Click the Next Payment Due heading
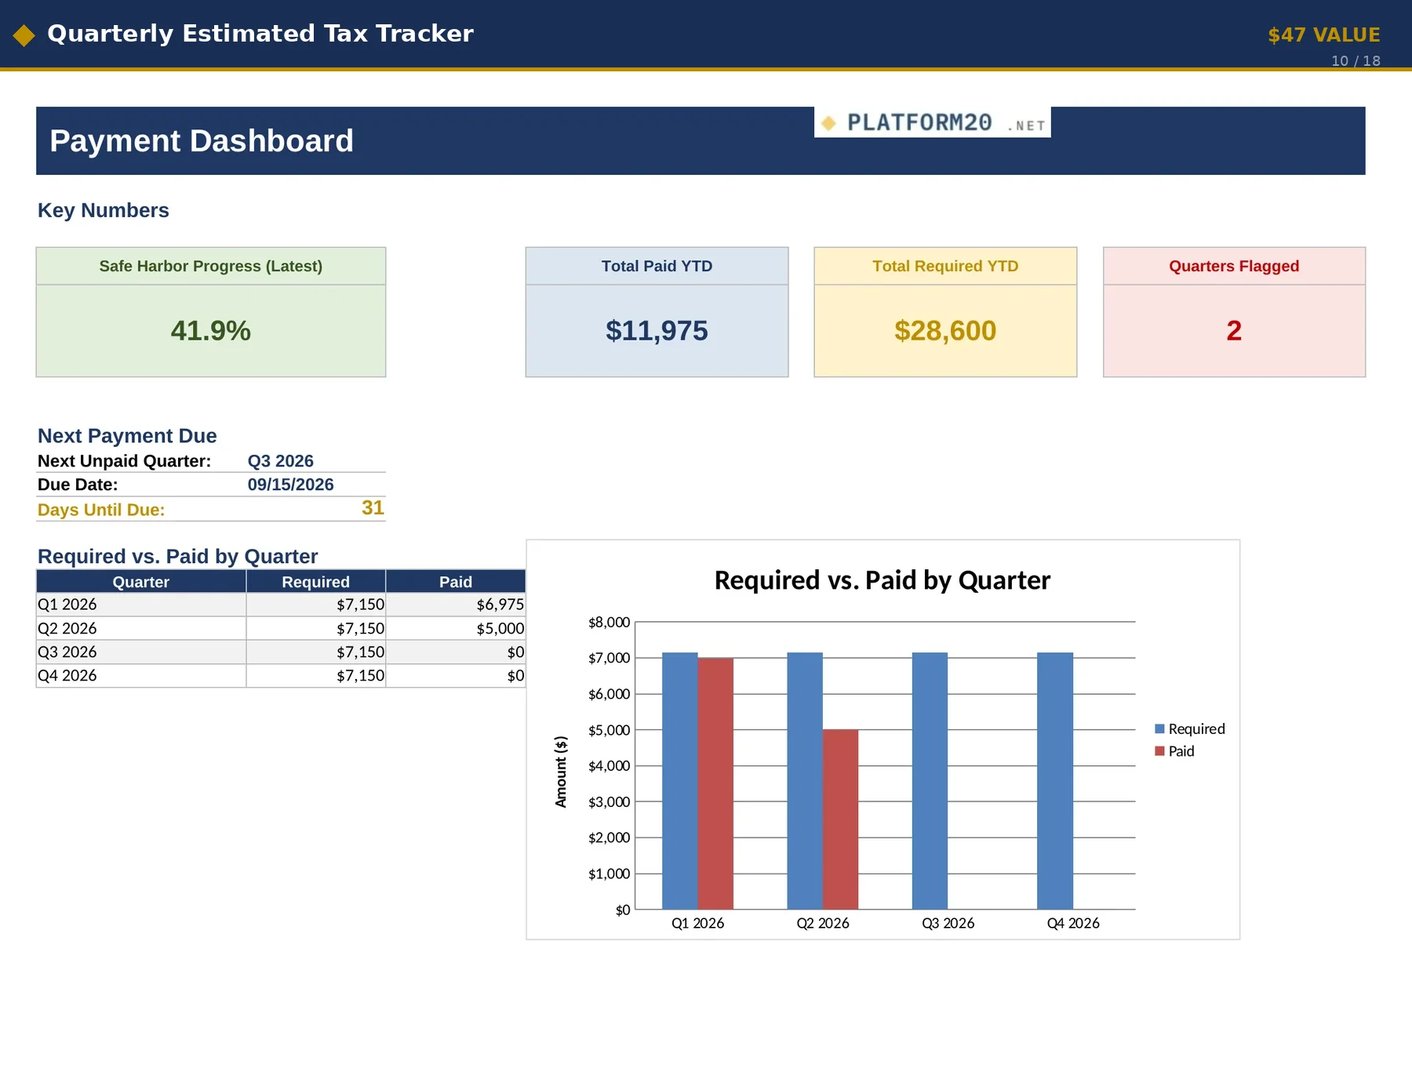1412x1068 pixels. click(127, 436)
